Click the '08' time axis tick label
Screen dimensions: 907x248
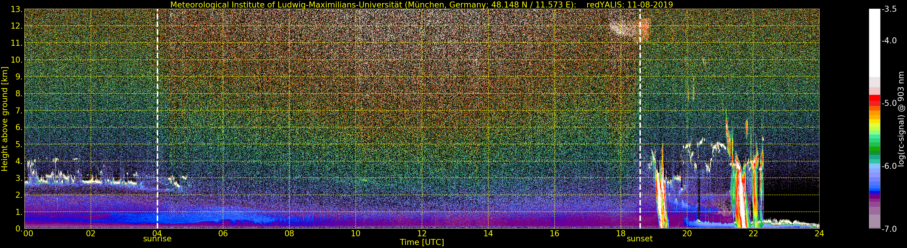click(x=289, y=233)
